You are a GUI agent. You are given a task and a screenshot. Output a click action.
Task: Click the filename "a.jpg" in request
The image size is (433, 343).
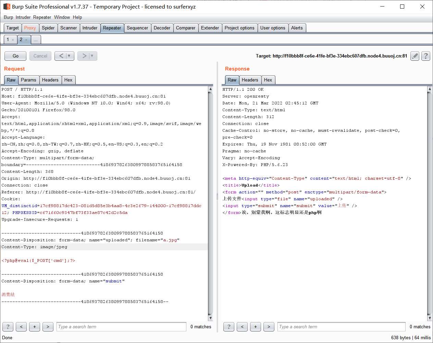170,240
